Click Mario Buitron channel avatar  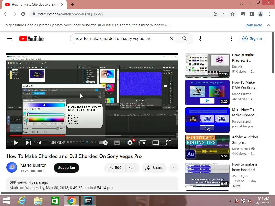pyautogui.click(x=12, y=167)
